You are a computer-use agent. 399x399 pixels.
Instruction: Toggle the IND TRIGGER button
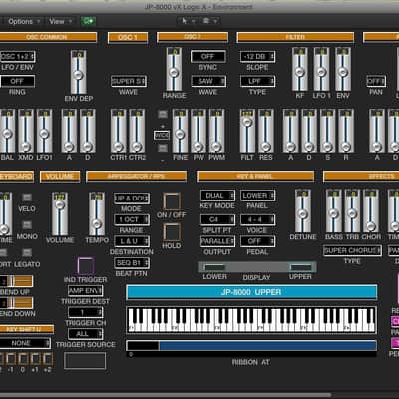tap(86, 265)
